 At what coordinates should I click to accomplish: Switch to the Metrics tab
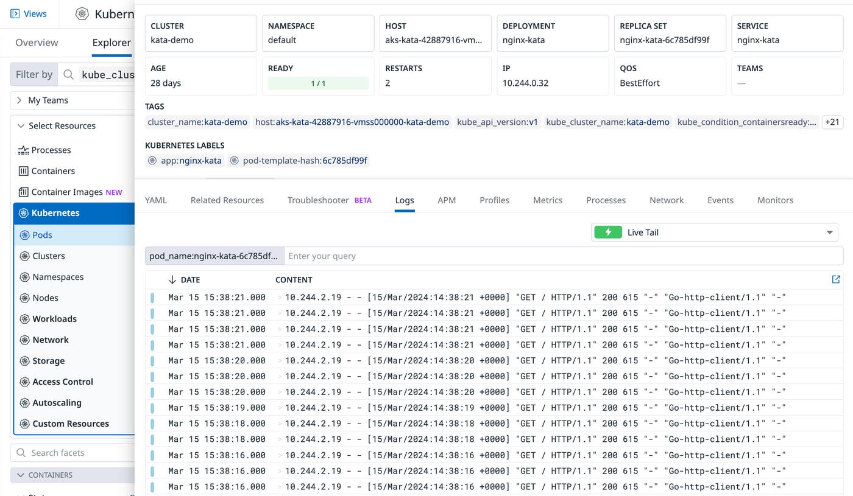coord(547,200)
